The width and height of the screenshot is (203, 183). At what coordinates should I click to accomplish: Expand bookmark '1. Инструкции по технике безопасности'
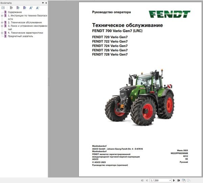(x=2, y=16)
